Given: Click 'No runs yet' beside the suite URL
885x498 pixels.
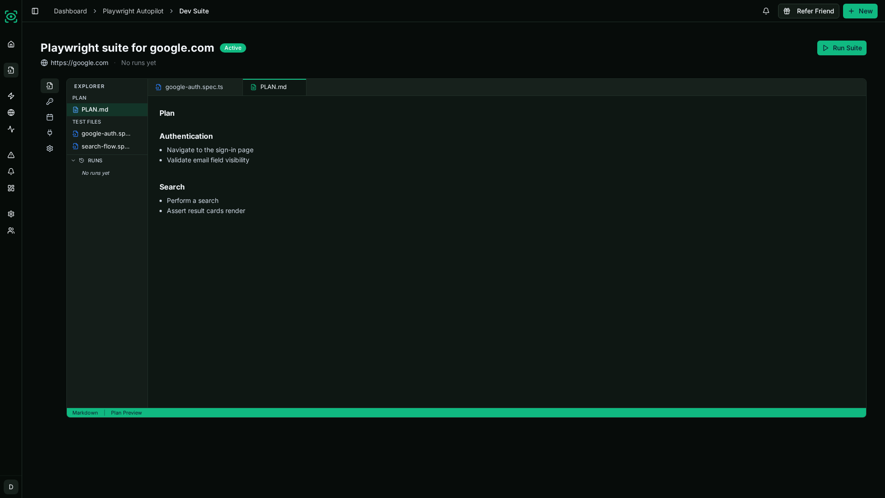Looking at the screenshot, I should [139, 63].
